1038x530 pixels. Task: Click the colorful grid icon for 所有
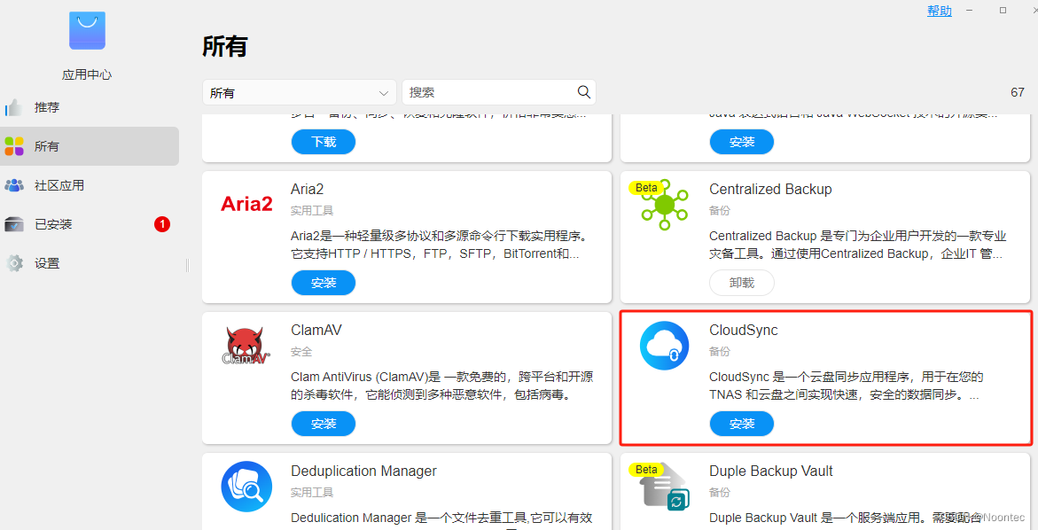pos(14,146)
